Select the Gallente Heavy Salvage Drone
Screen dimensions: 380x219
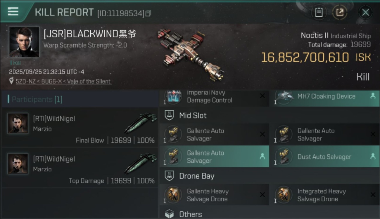214,195
